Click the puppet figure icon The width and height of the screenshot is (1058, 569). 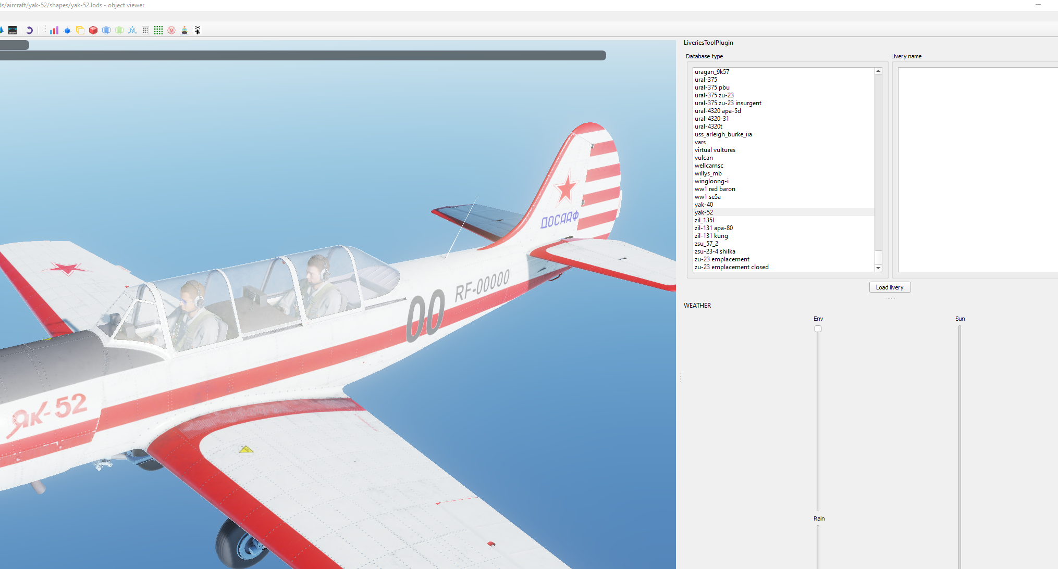198,30
